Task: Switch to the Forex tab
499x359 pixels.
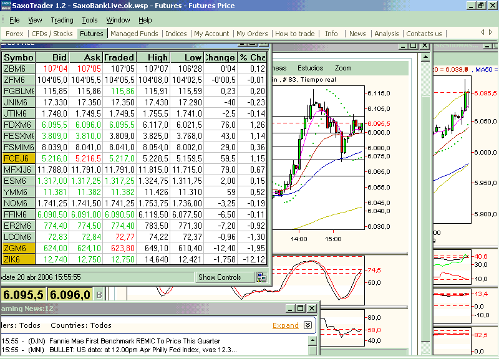Action: click(x=14, y=34)
